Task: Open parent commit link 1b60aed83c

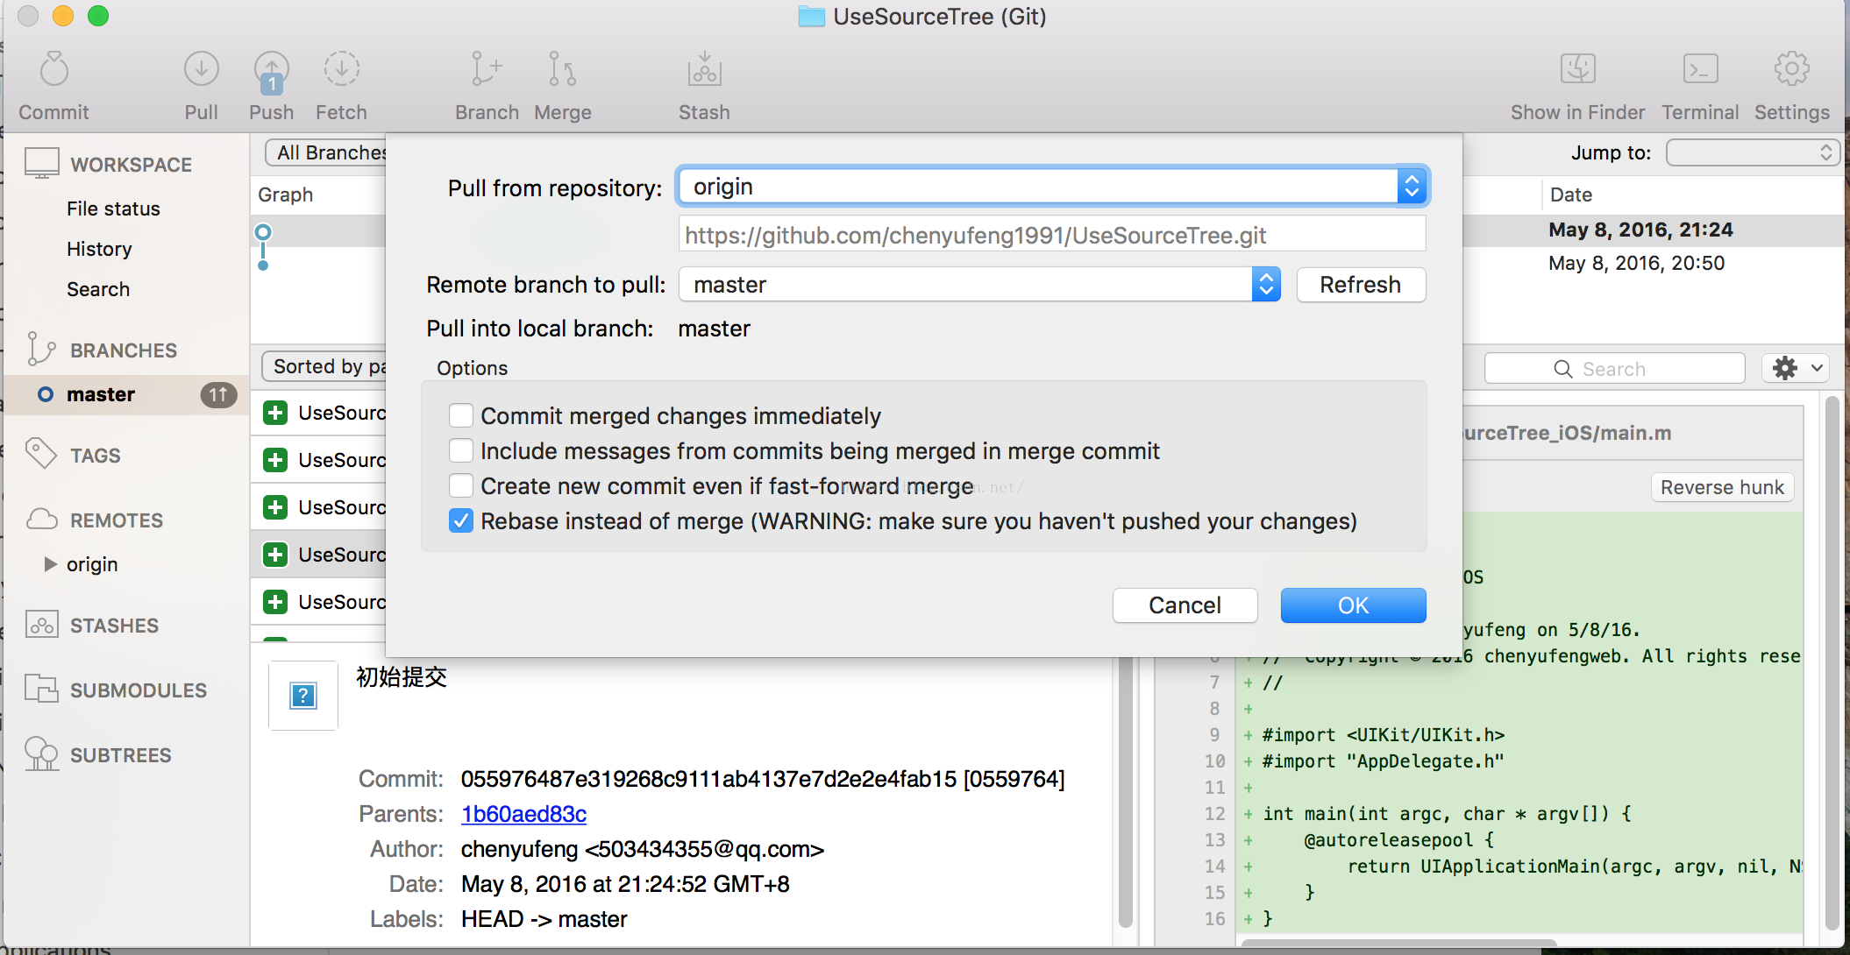Action: click(523, 814)
